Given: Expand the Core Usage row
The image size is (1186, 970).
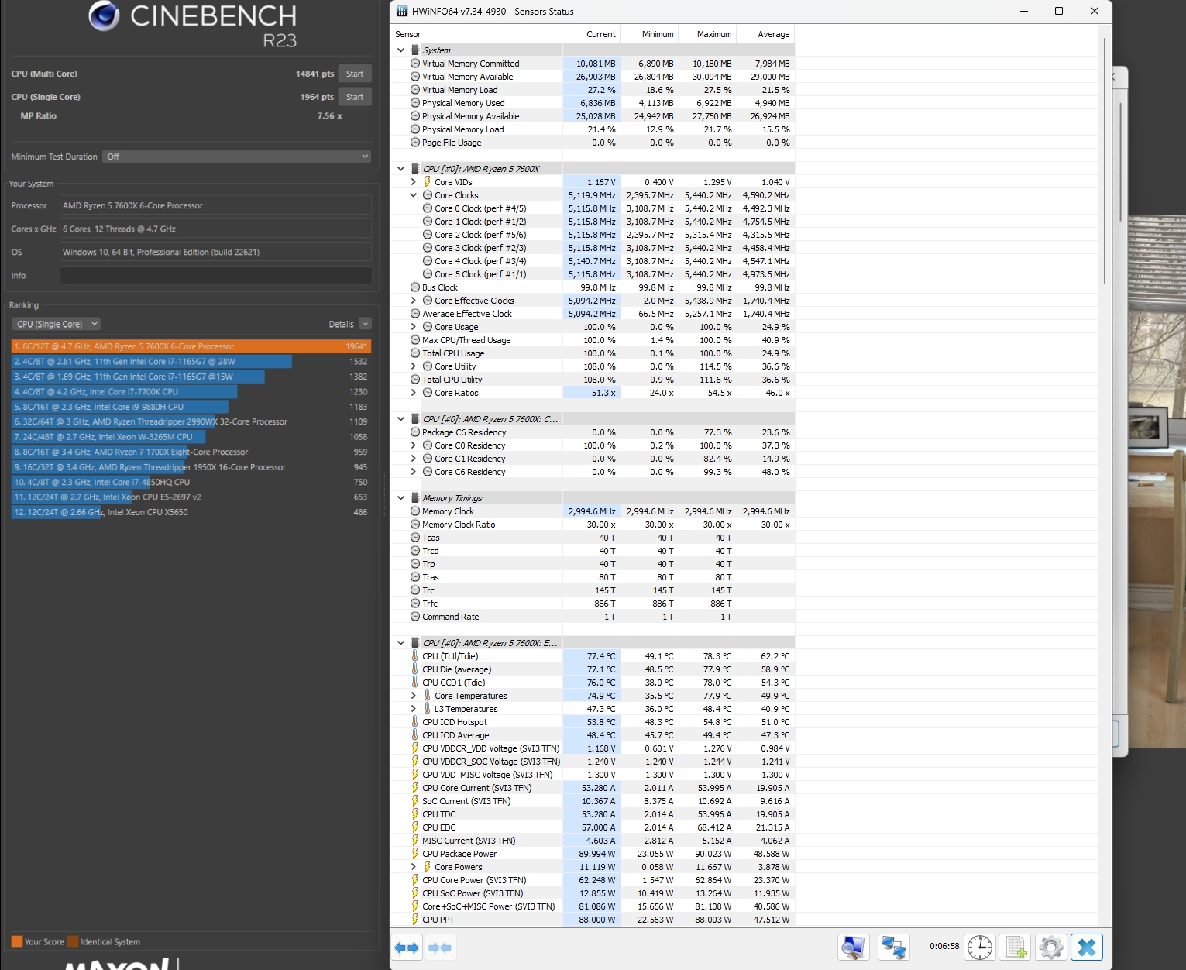Looking at the screenshot, I should (414, 327).
